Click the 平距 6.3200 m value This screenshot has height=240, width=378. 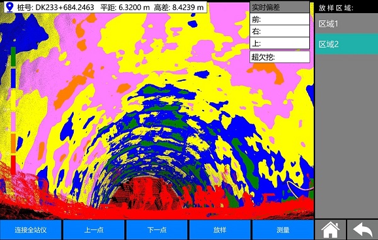click(x=125, y=7)
